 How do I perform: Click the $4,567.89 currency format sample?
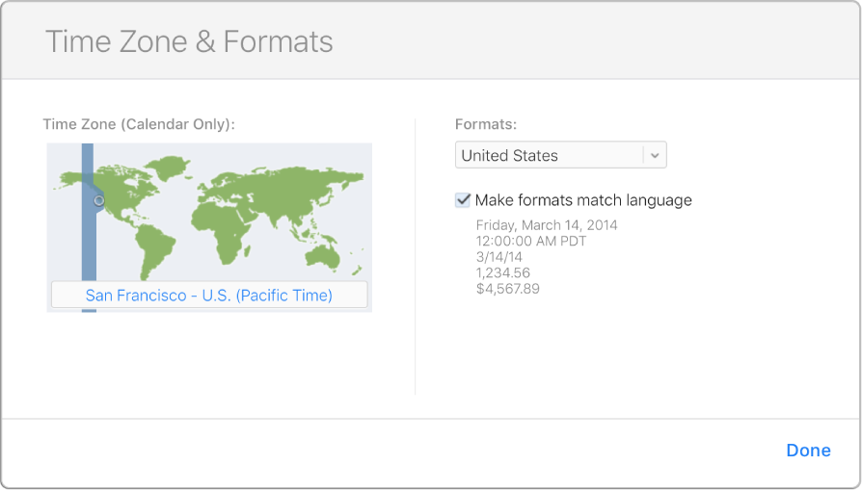tap(507, 289)
